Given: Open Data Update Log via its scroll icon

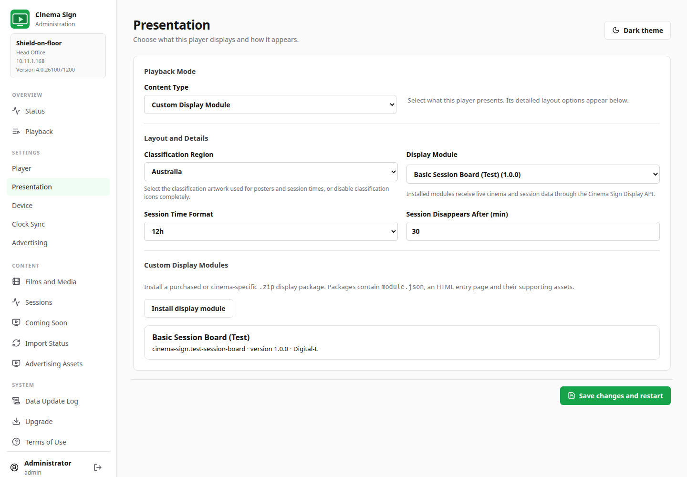Looking at the screenshot, I should pos(16,401).
